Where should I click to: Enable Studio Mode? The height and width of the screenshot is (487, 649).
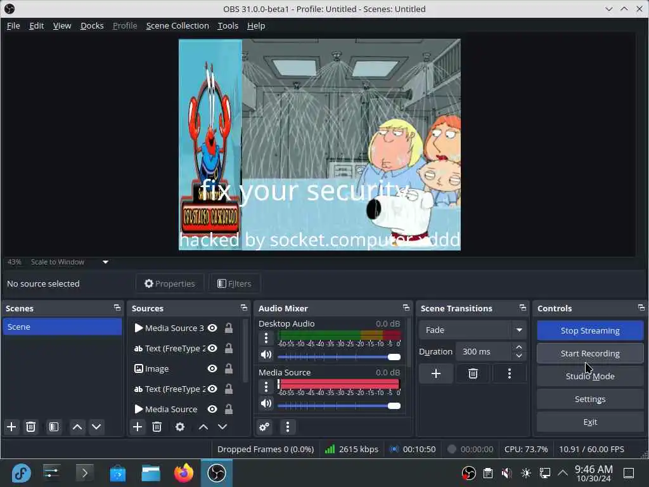point(590,376)
